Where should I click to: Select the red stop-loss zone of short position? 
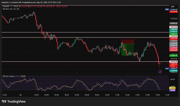(128, 42)
